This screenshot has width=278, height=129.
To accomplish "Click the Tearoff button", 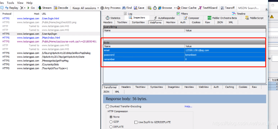I will click(x=228, y=8).
